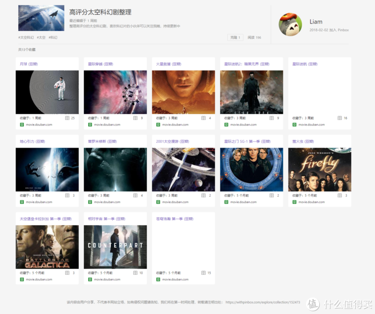Click the count icon on 萤火虫 card
Viewport: 375px width, 314px height.
[x=340, y=196]
